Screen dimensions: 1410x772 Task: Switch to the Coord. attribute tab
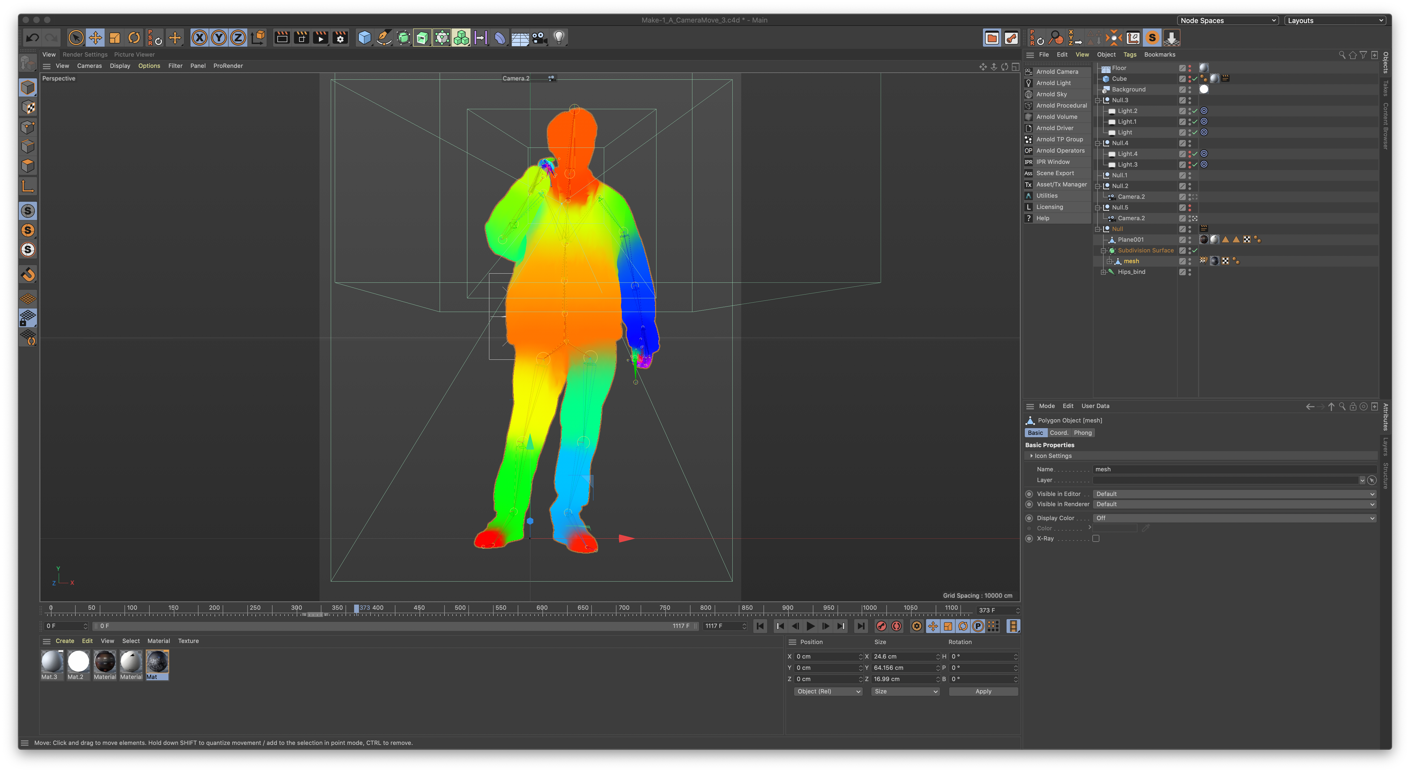coord(1059,433)
